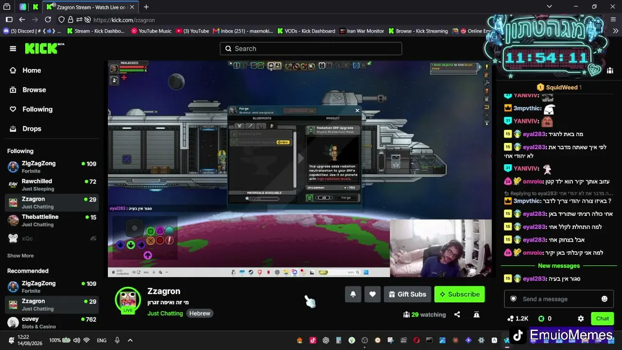This screenshot has height=350, width=622.
Task: Switch ENG input language in taskbar
Action: 102,340
